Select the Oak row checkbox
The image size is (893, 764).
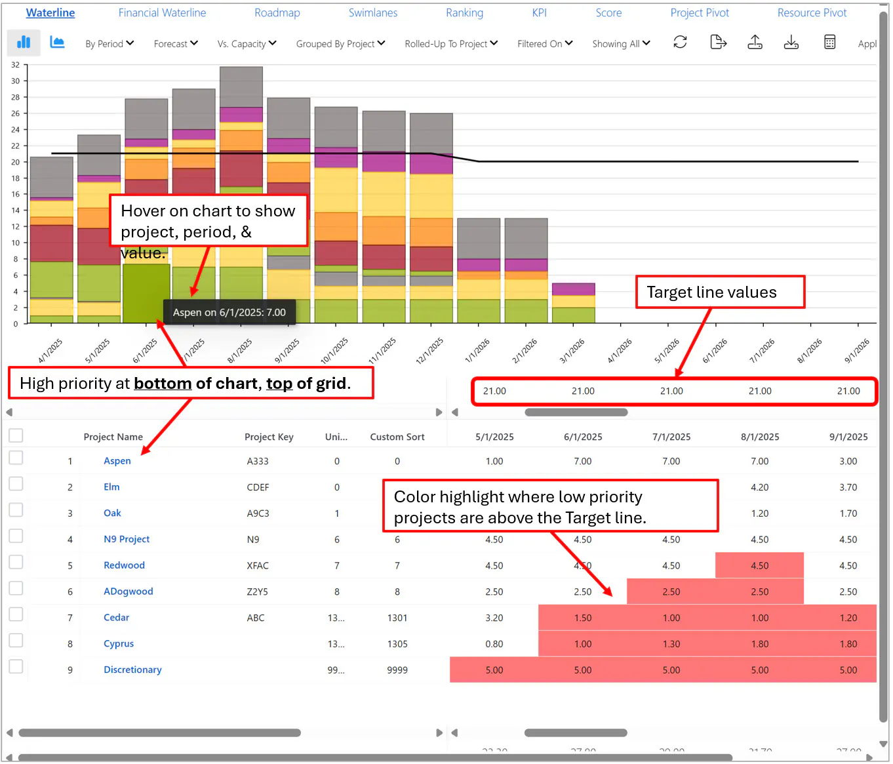click(x=16, y=510)
